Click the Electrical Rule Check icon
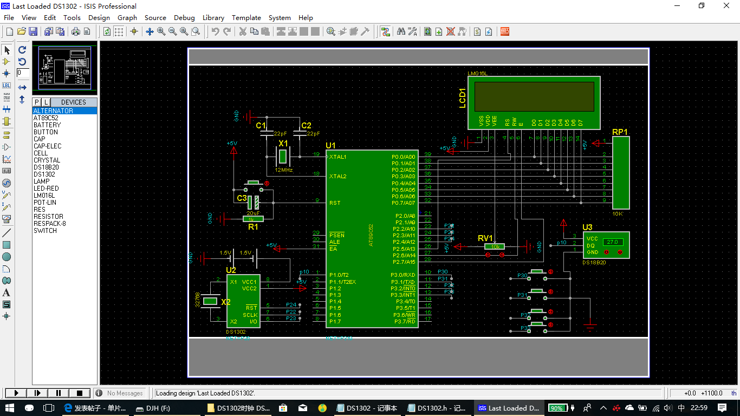This screenshot has width=740, height=416. pyautogui.click(x=489, y=31)
